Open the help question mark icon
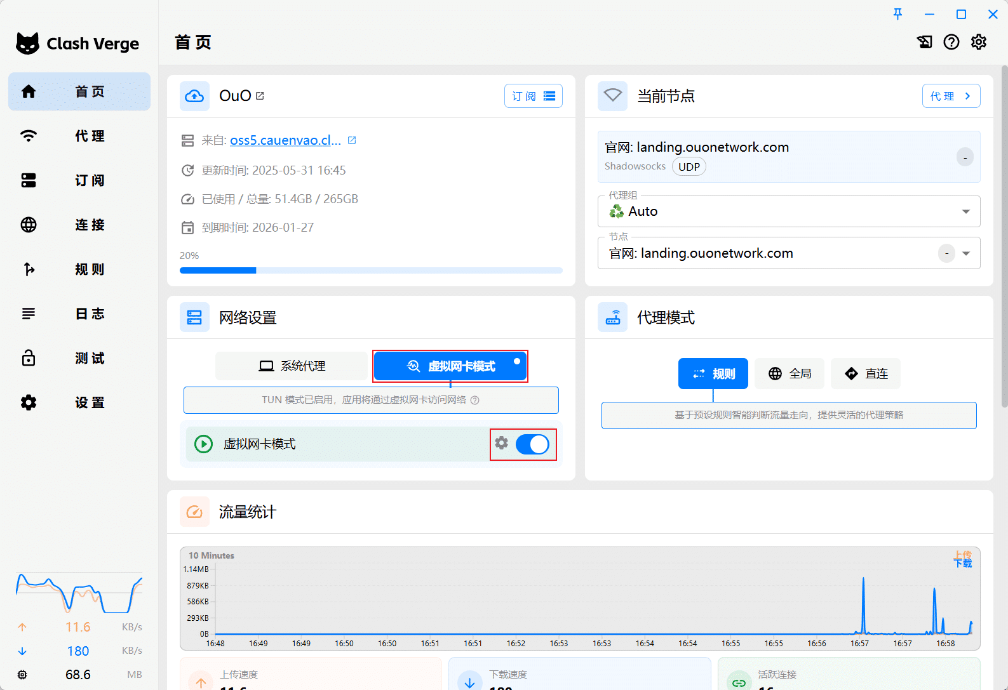Viewport: 1008px width, 690px height. click(x=951, y=42)
